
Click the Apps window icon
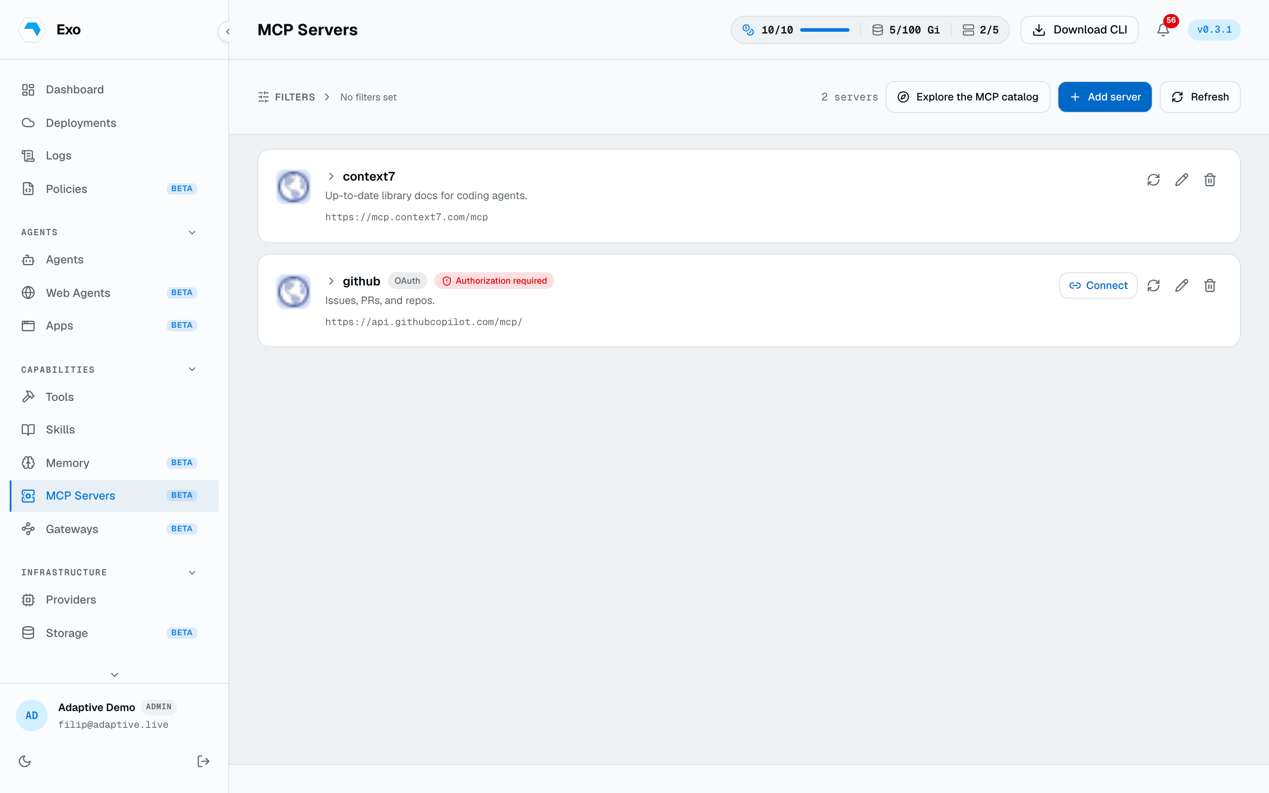(x=28, y=326)
